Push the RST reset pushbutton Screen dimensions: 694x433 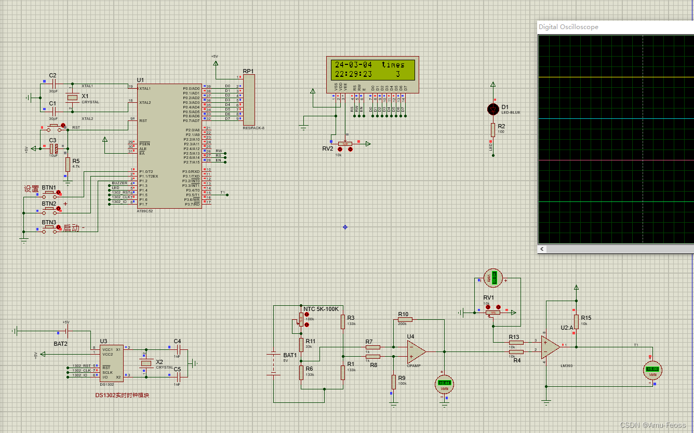(53, 127)
